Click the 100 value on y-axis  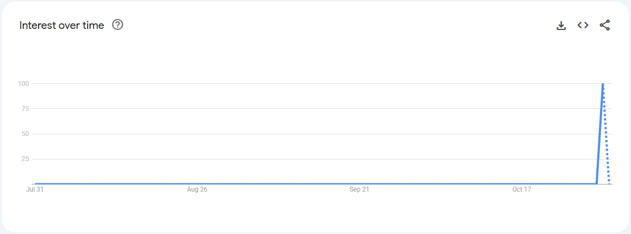tap(23, 83)
